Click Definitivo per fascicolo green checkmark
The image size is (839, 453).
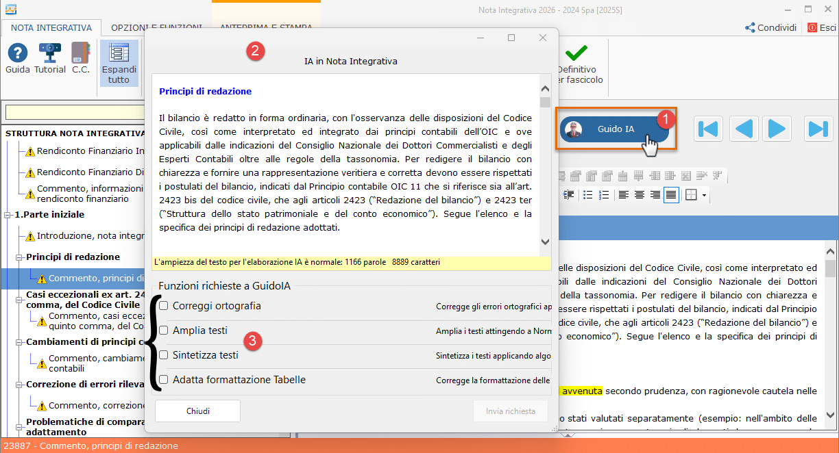(x=576, y=64)
